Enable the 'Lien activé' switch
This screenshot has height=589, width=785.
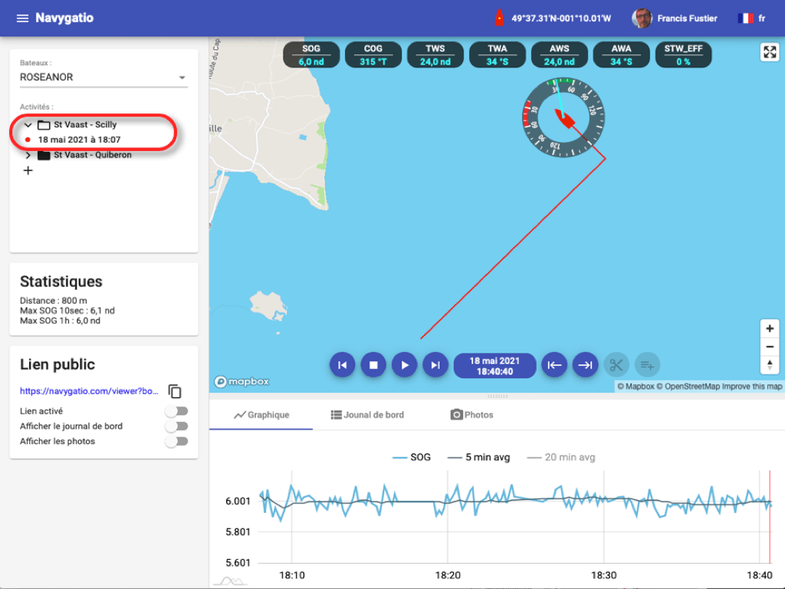(176, 411)
